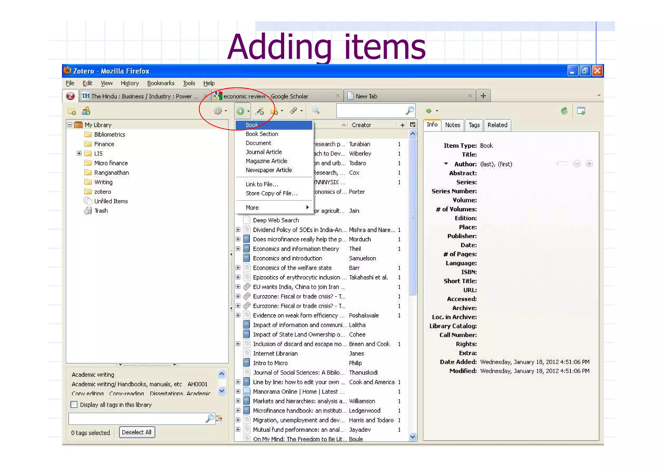Viewport: 663px width, 468px height.
Task: Click the green Locate arrow icon
Action: click(429, 111)
